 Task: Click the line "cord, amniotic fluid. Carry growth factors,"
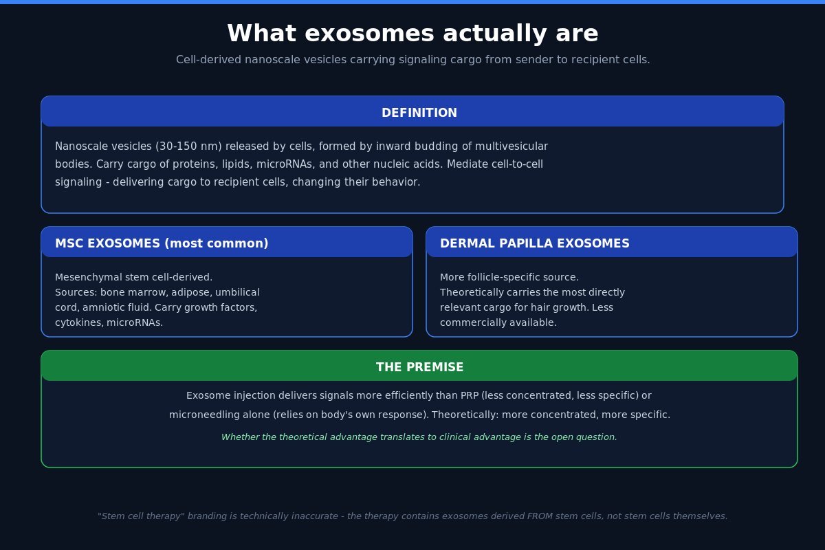pyautogui.click(x=156, y=307)
